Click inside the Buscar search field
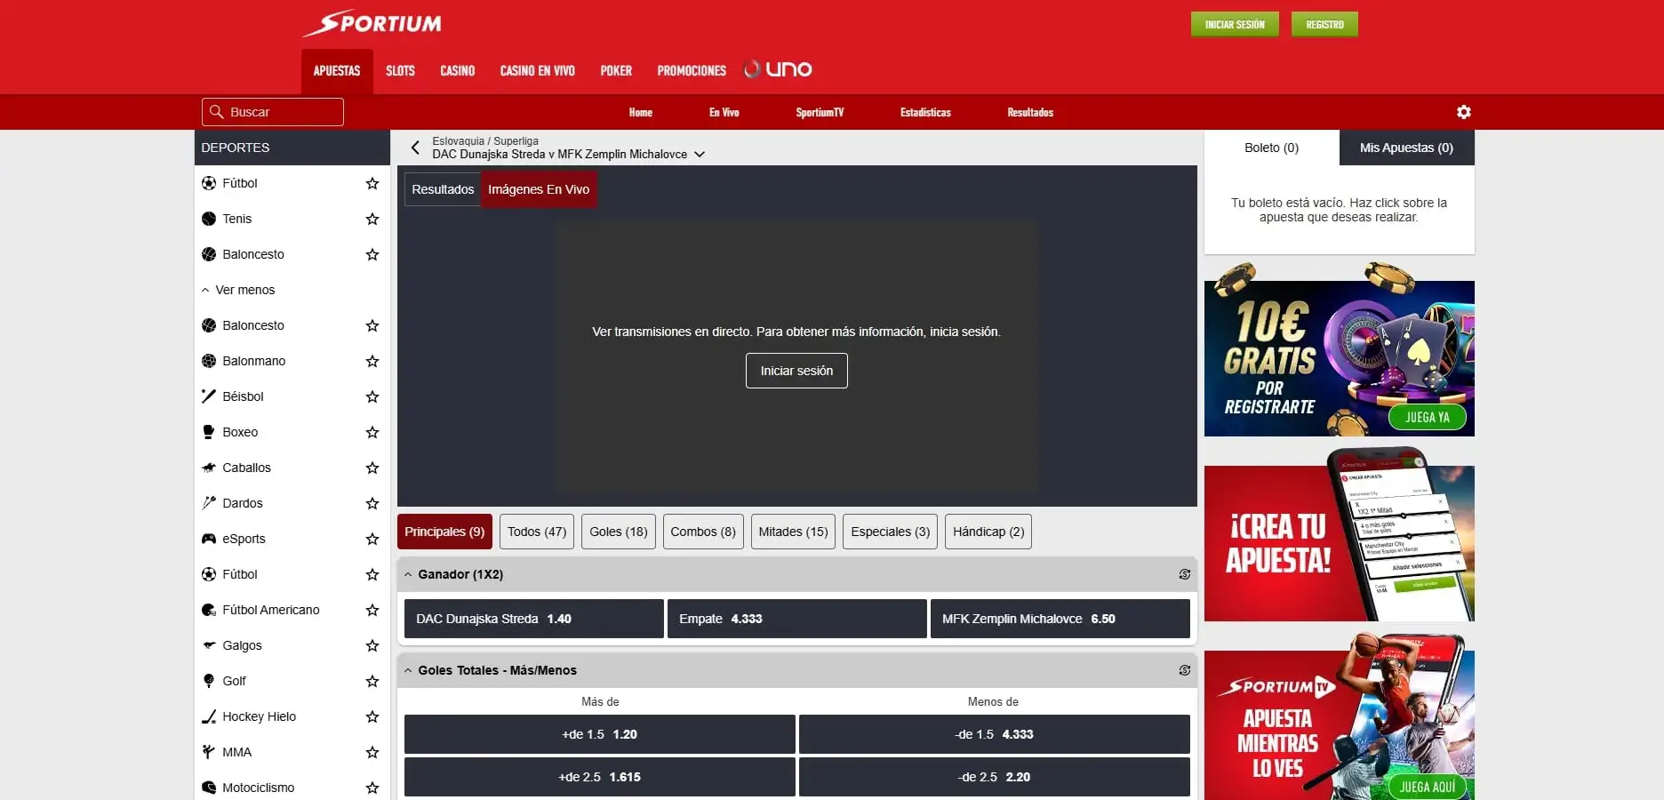 272,111
